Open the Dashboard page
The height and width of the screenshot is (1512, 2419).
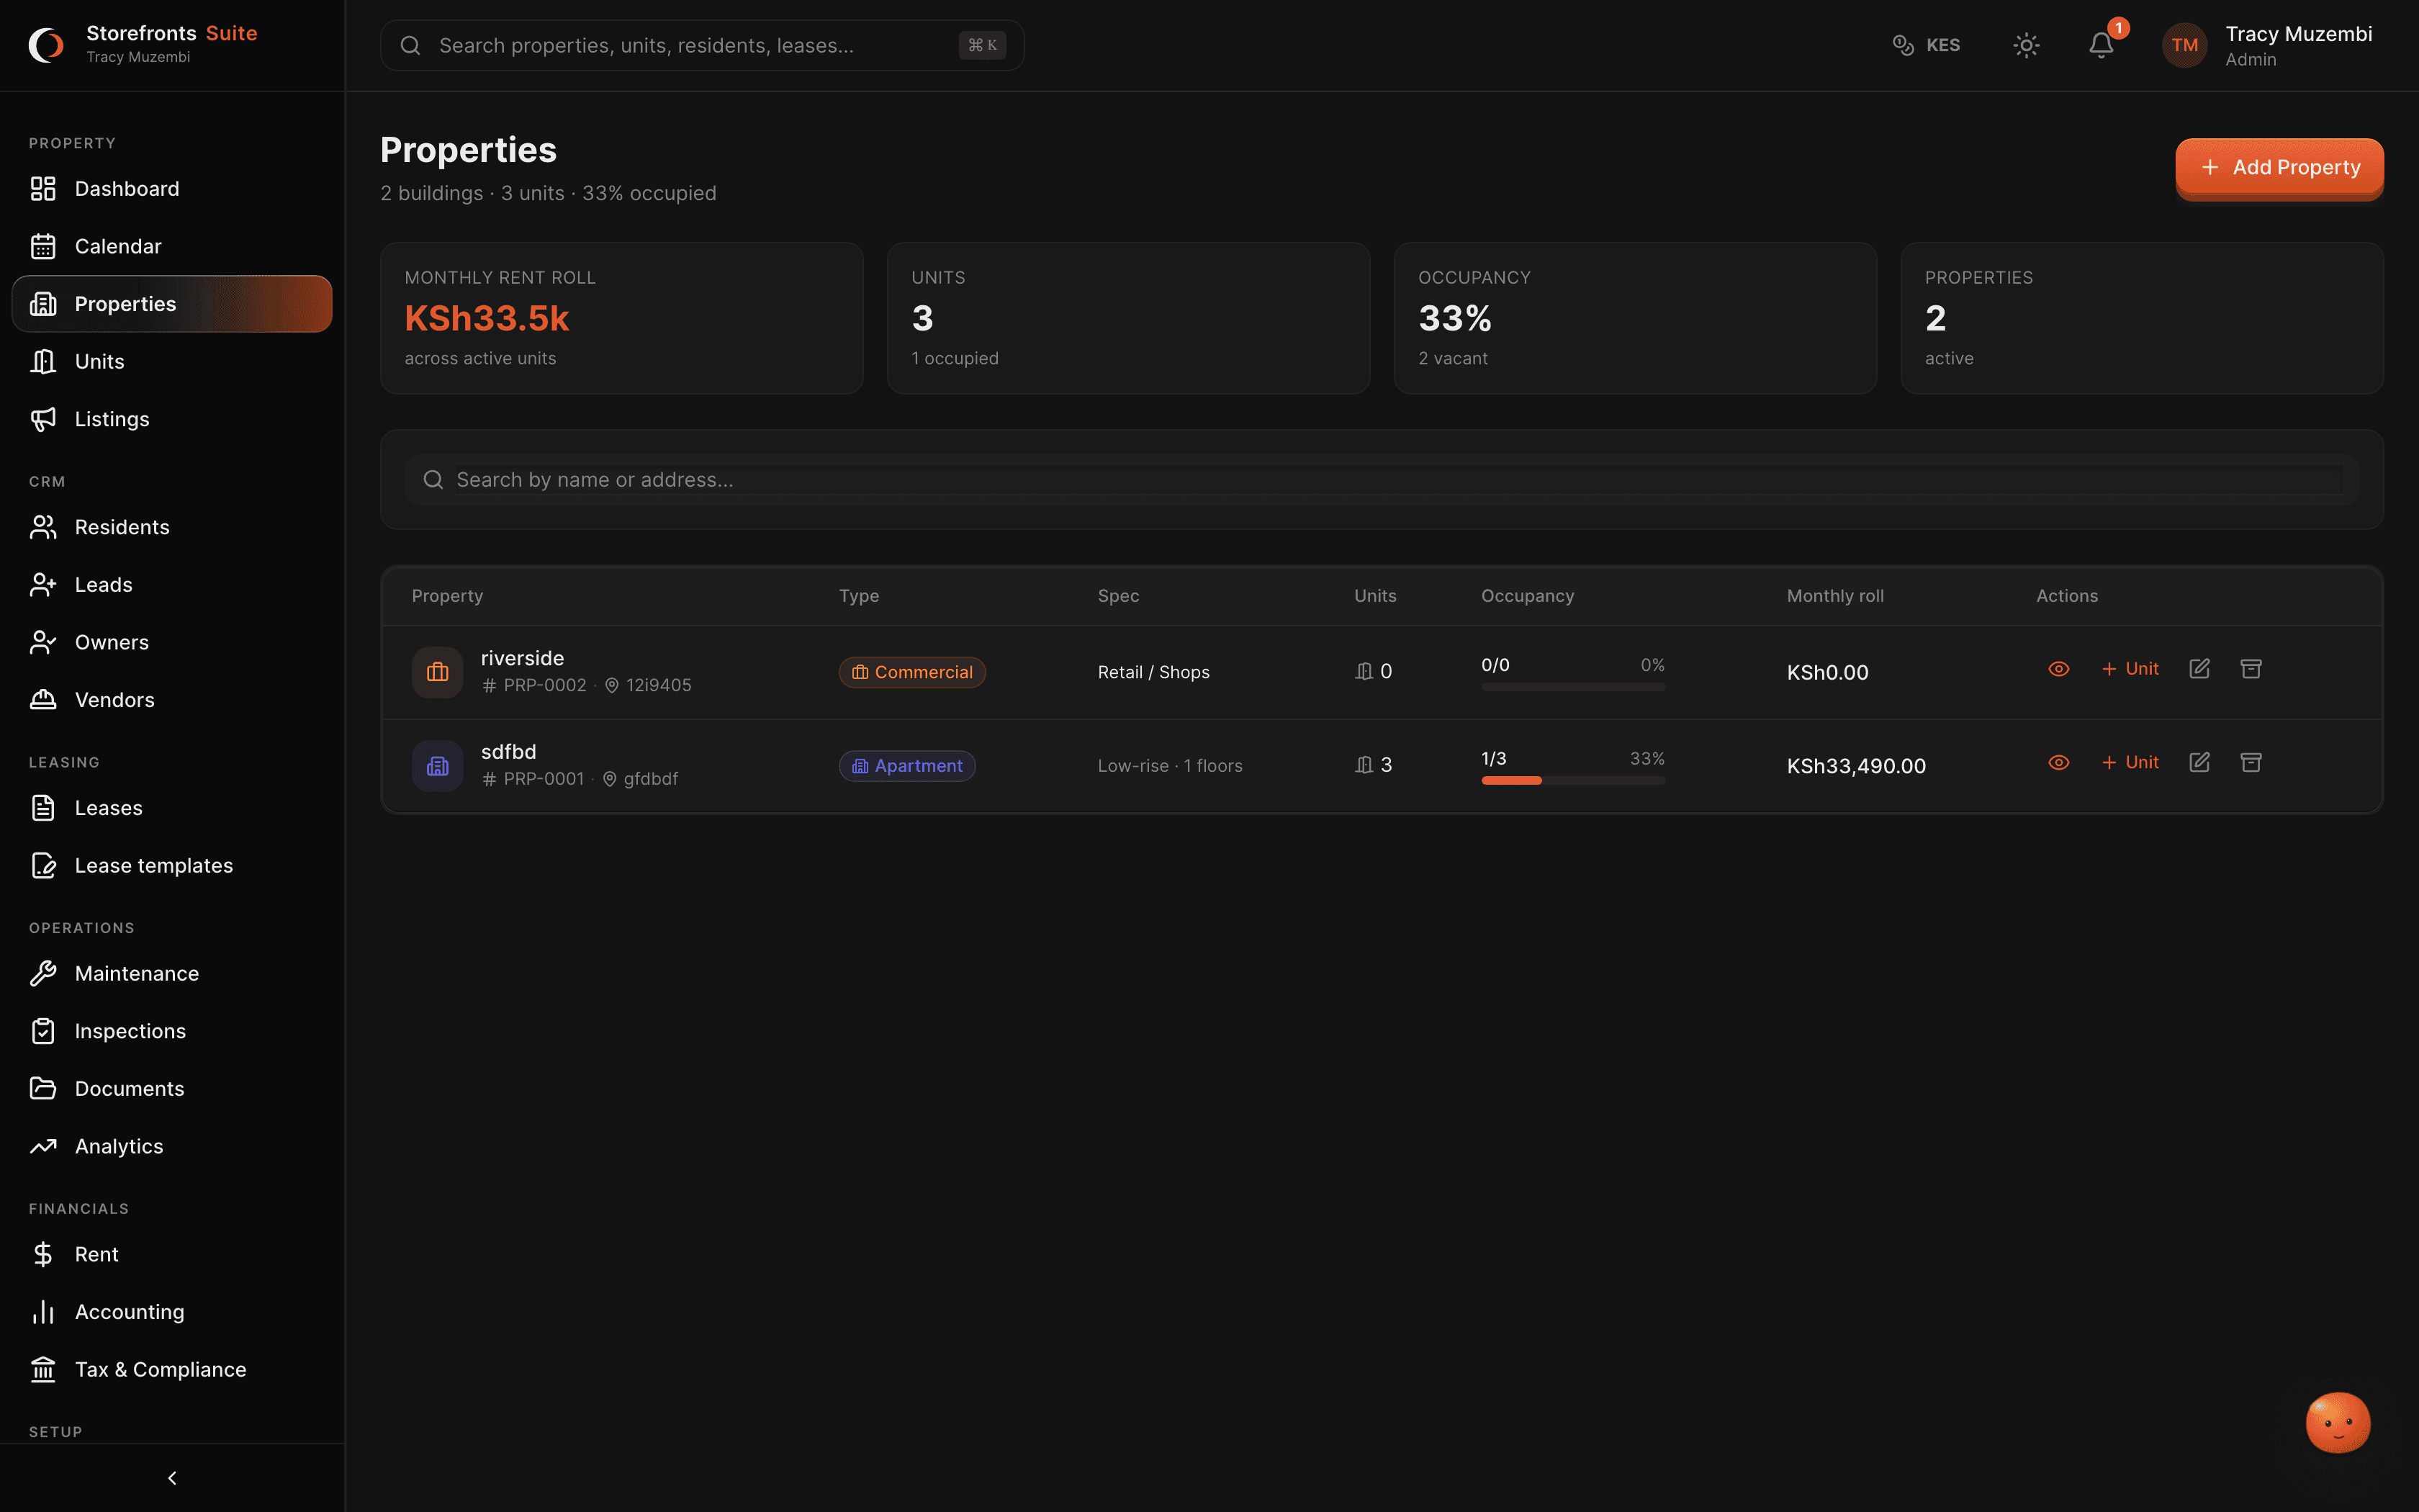click(172, 189)
